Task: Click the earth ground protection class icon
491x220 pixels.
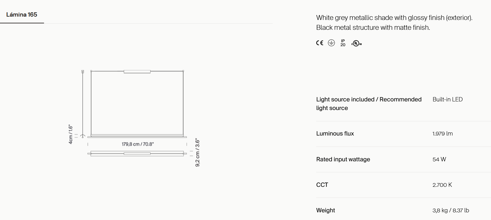Action: tap(331, 43)
